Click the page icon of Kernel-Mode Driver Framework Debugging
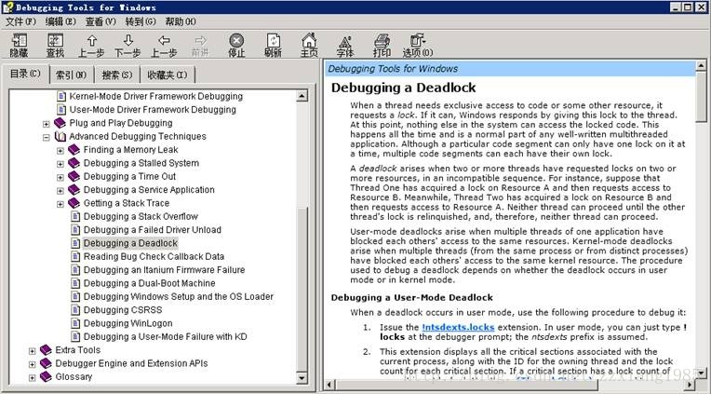Image resolution: width=711 pixels, height=394 pixels. click(61, 96)
